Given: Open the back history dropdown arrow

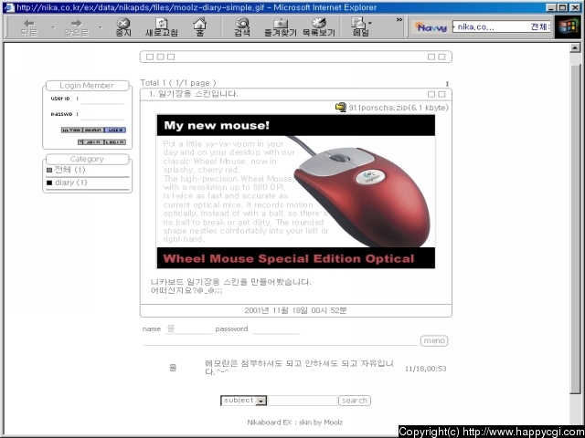Looking at the screenshot, I should click(53, 27).
